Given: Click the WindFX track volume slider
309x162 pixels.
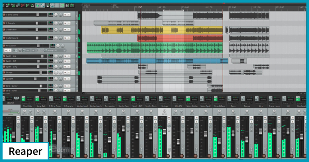Looking at the screenshot, I should tap(37, 79).
